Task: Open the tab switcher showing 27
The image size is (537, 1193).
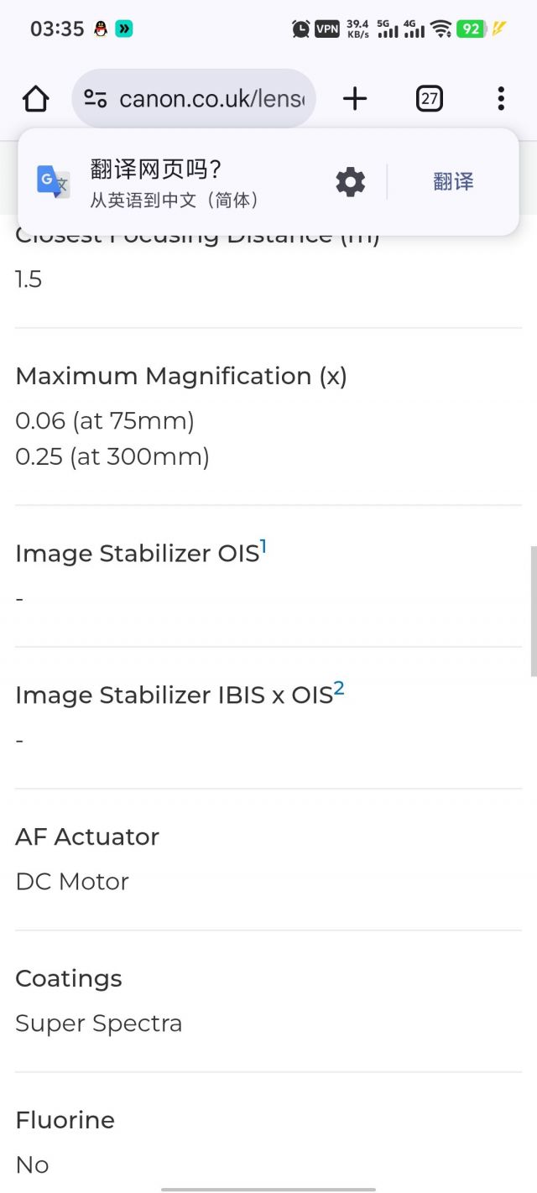Action: click(x=429, y=99)
